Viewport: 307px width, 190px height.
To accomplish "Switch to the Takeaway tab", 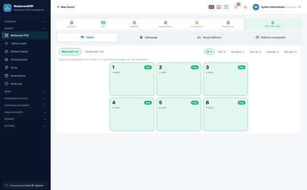I will 148,37.
